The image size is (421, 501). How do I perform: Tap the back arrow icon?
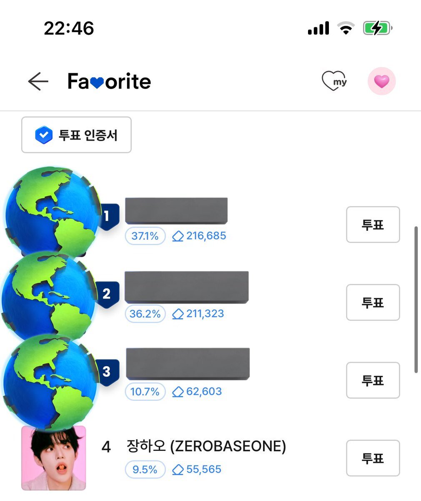38,81
